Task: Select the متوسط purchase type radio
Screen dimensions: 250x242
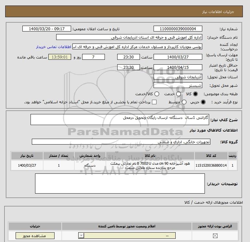Action: point(184,102)
